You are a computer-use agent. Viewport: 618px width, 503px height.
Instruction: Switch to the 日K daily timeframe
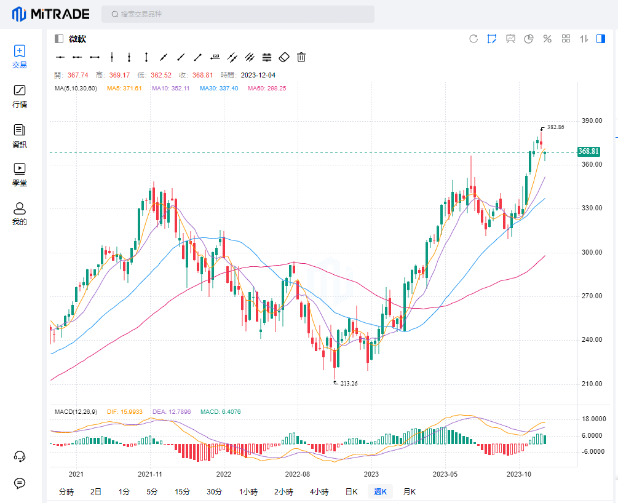(351, 491)
